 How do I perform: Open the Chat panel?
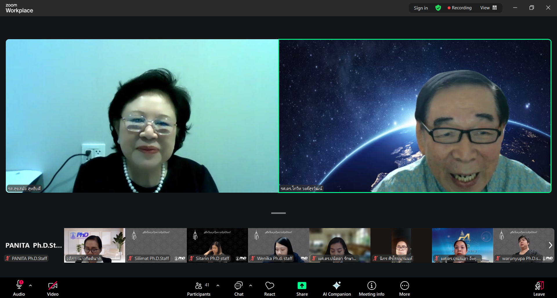click(238, 286)
